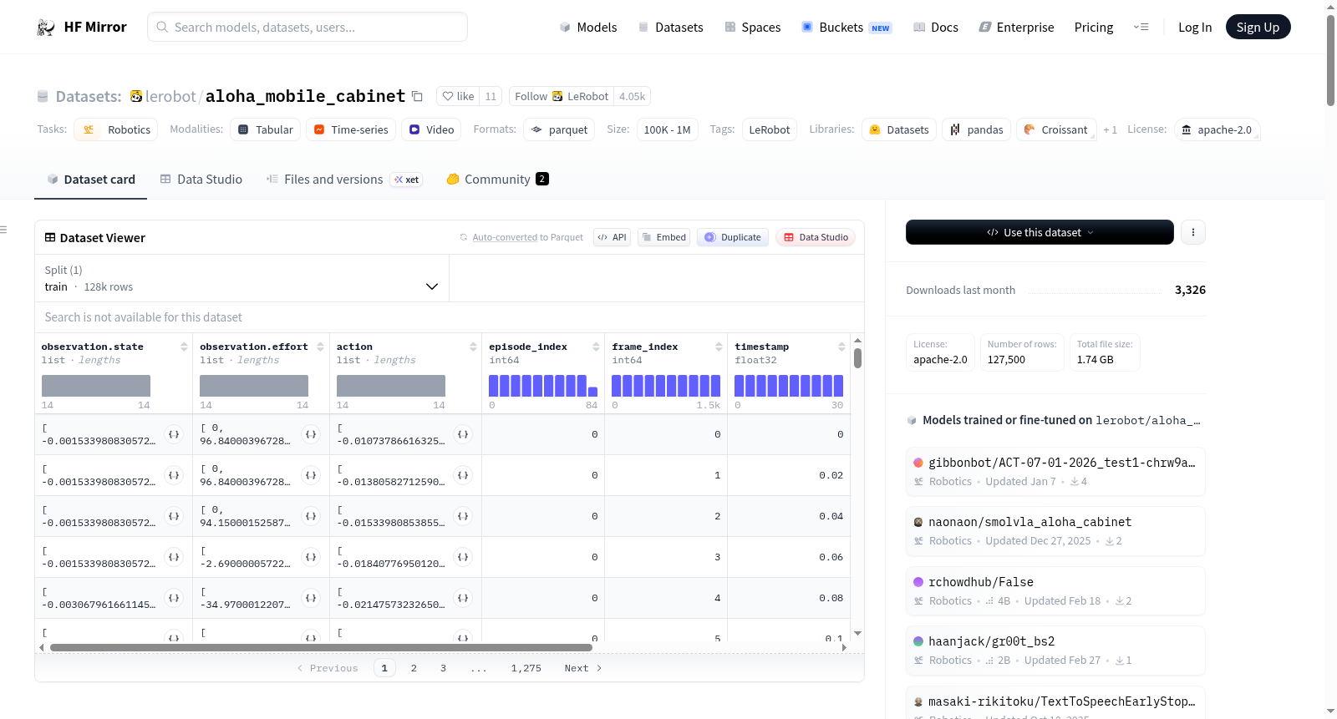This screenshot has height=719, width=1337.
Task: Sort the action column
Action: click(x=473, y=347)
